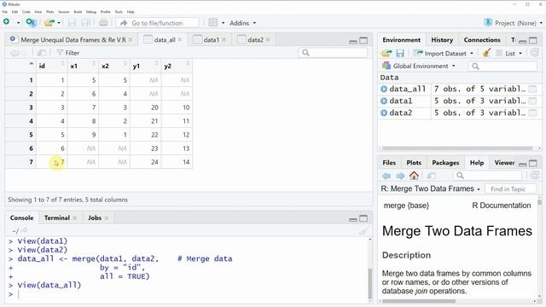Focus the Go to file/function field
This screenshot has height=307, width=546.
[157, 23]
